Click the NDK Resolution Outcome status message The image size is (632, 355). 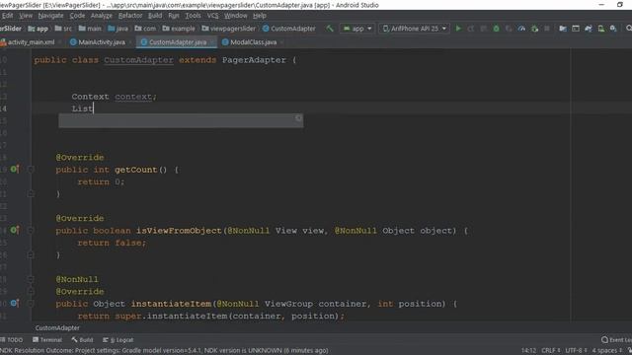point(164,351)
